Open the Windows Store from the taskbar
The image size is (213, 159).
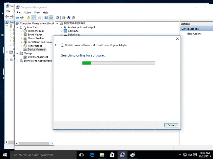pos(112,155)
